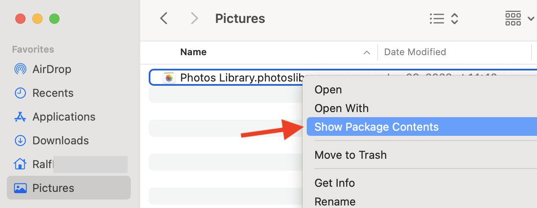Select Open in the context menu
The height and width of the screenshot is (208, 537).
coord(328,90)
